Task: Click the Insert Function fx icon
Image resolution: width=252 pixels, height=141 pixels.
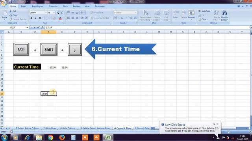Action: (42, 27)
